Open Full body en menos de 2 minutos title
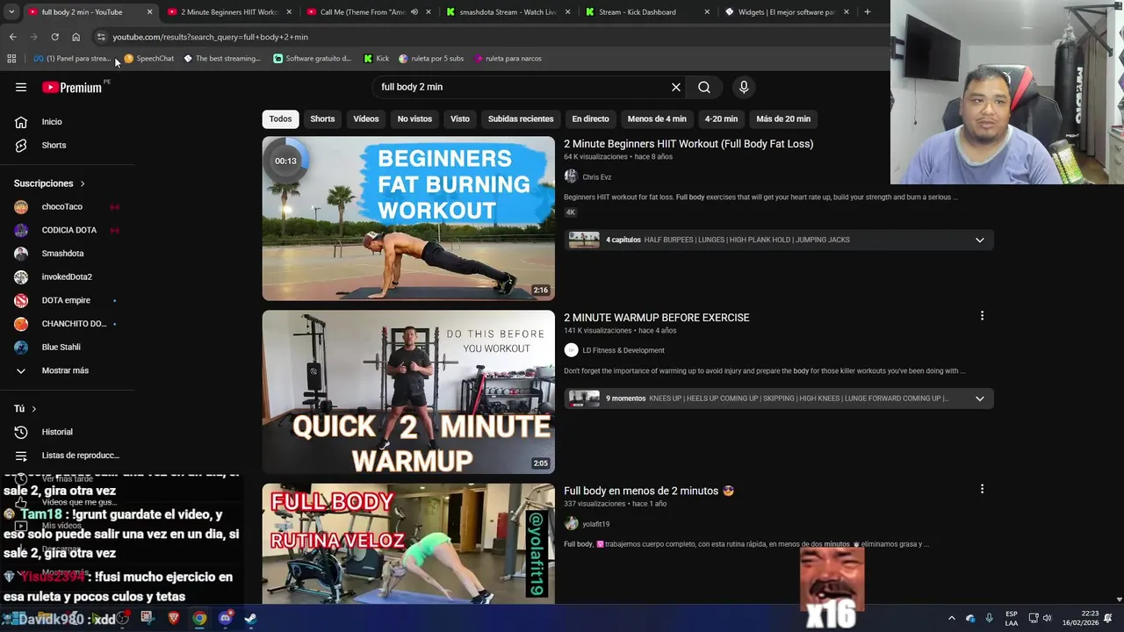Image resolution: width=1124 pixels, height=632 pixels. 648,491
